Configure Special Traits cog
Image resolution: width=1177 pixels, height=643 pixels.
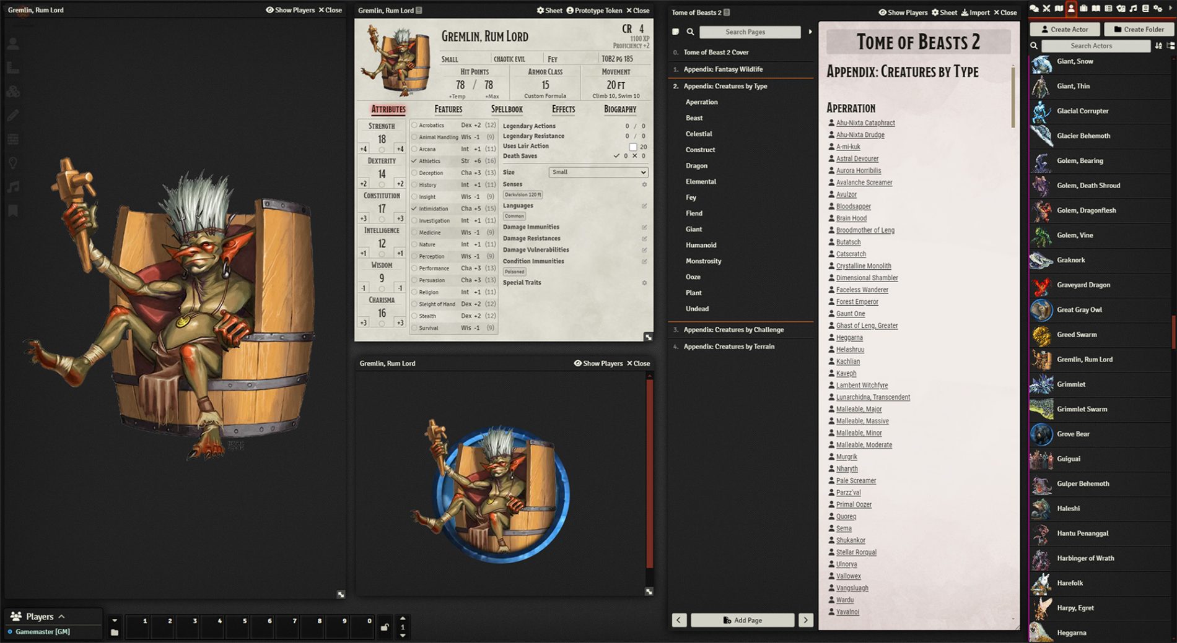(x=644, y=283)
